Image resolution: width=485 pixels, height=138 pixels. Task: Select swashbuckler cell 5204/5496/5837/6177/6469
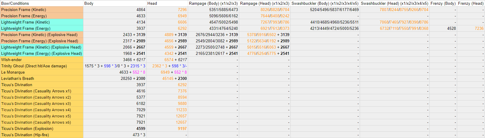tap(325, 10)
